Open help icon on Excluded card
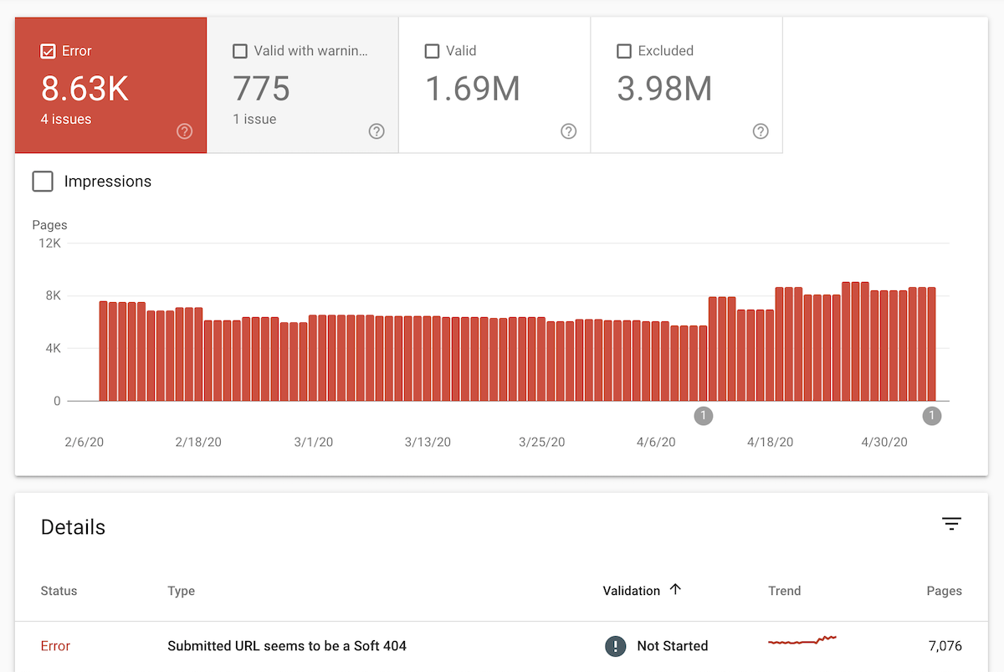Viewport: 1004px width, 672px height. pyautogui.click(x=761, y=131)
